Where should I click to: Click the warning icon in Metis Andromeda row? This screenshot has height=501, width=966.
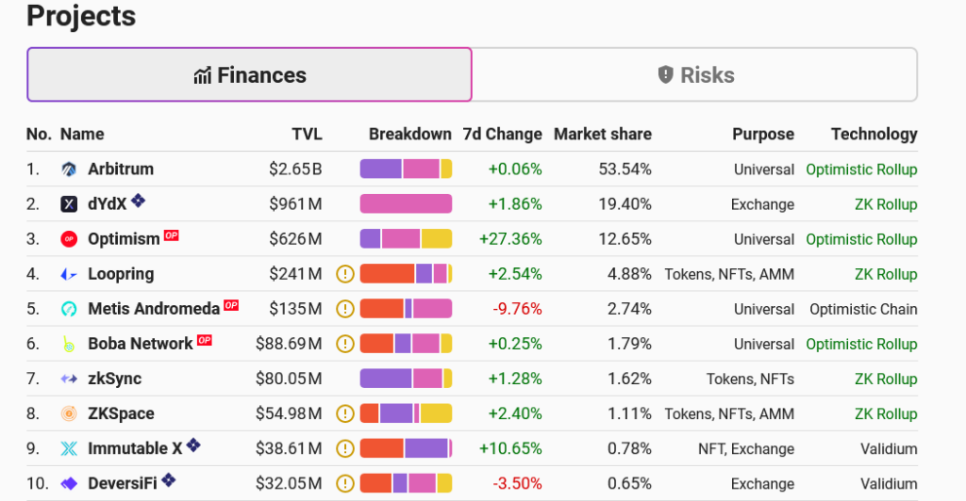345,309
